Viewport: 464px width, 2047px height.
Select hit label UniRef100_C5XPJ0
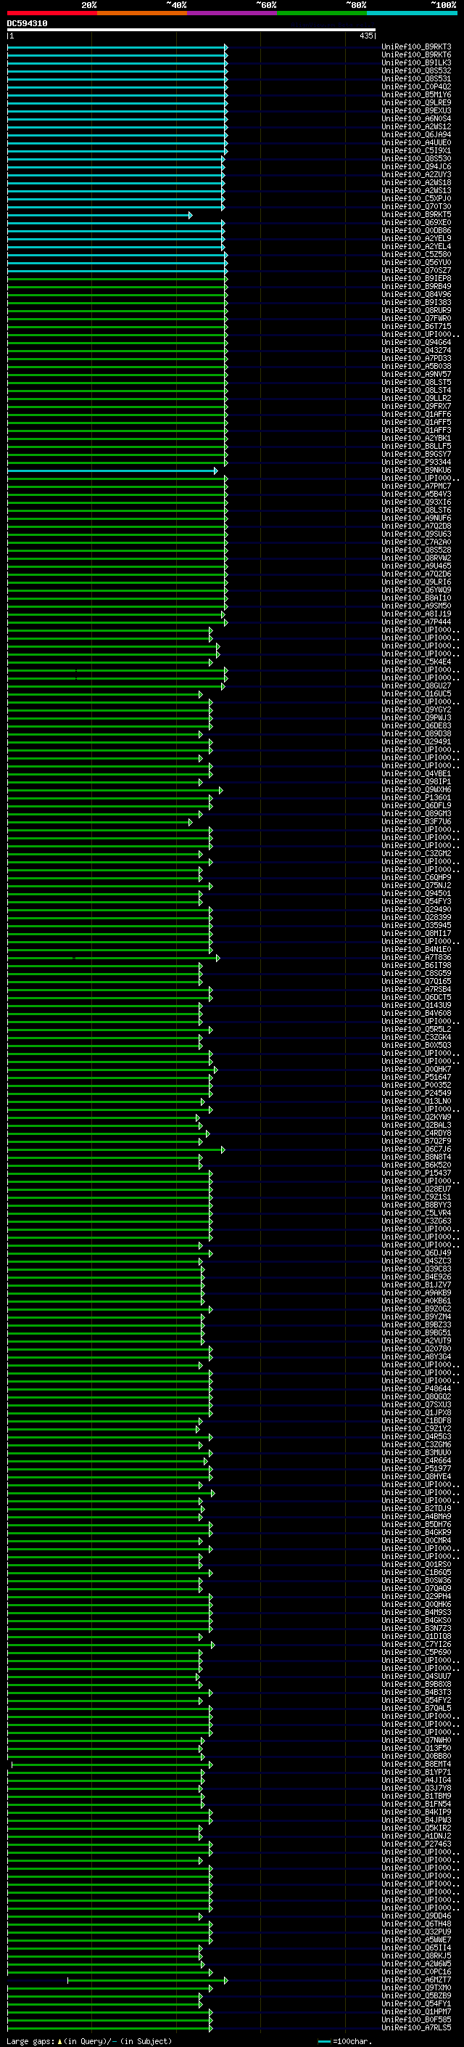pos(415,199)
